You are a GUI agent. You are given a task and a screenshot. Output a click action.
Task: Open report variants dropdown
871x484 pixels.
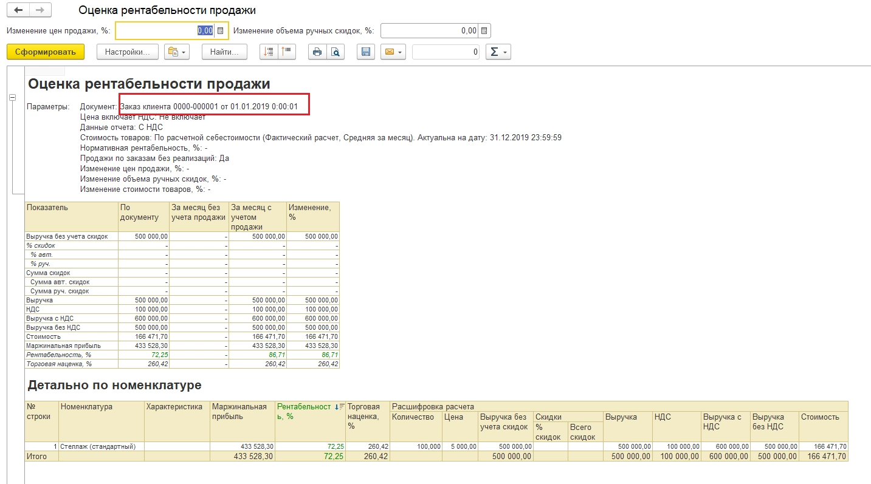click(177, 52)
